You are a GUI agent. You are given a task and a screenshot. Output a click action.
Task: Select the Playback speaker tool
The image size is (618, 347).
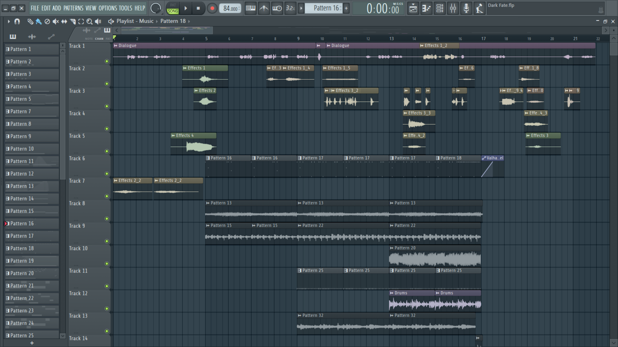pos(98,22)
